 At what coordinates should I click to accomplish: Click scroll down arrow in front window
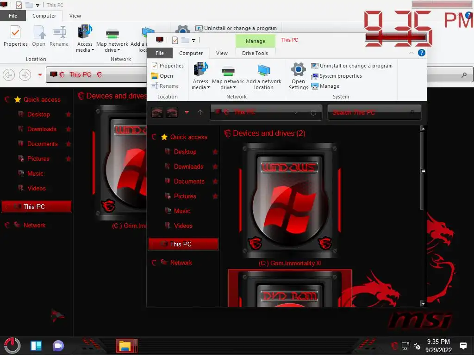[x=423, y=303]
